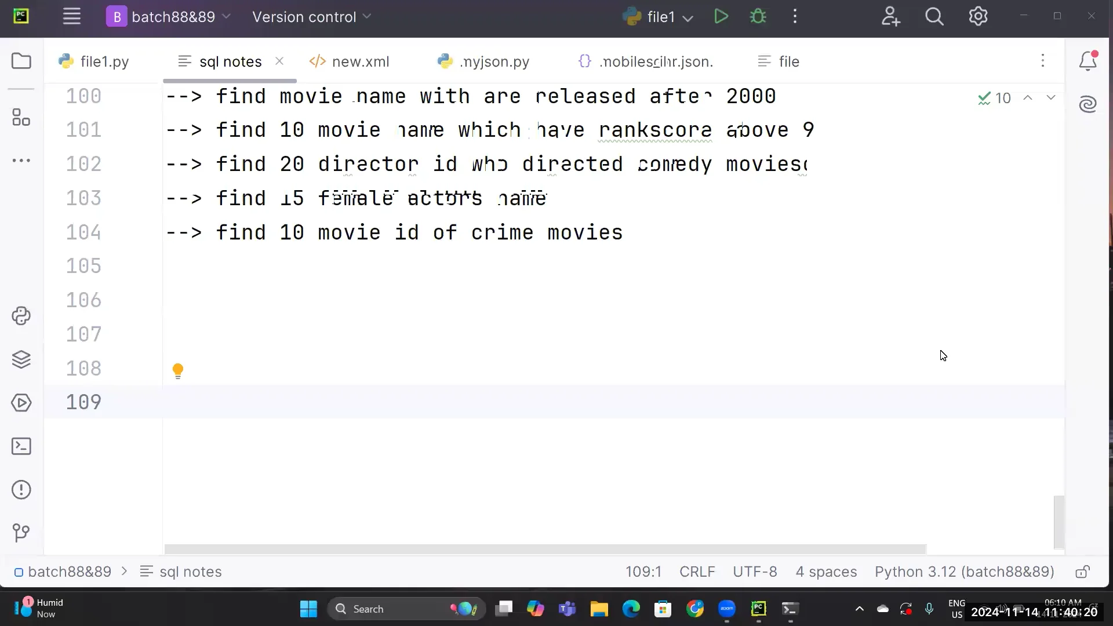This screenshot has height=626, width=1113.
Task: Open the Problems tool window
Action: [x=21, y=490]
